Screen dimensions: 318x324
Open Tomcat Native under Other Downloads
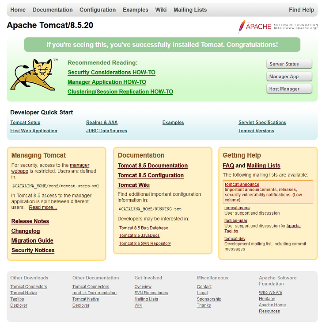[x=23, y=293]
